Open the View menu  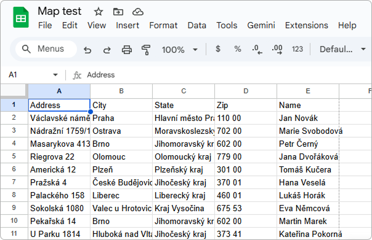[x=97, y=25]
